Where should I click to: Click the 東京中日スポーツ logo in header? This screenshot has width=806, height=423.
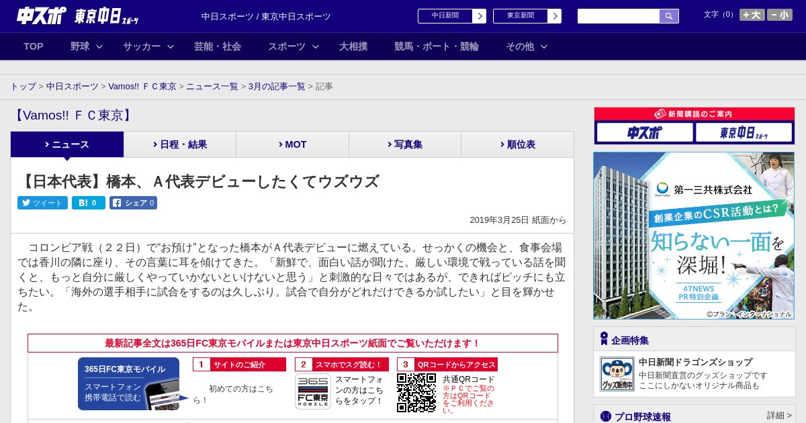coord(107,17)
